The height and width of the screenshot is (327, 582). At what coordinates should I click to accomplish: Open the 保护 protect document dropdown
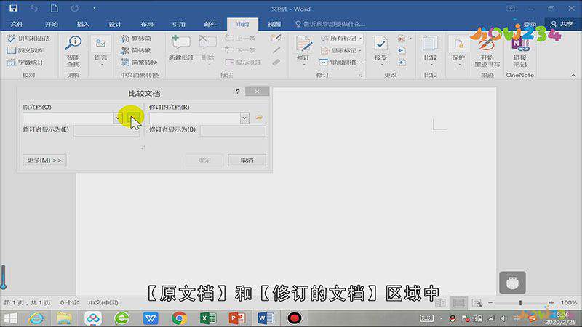point(458,51)
